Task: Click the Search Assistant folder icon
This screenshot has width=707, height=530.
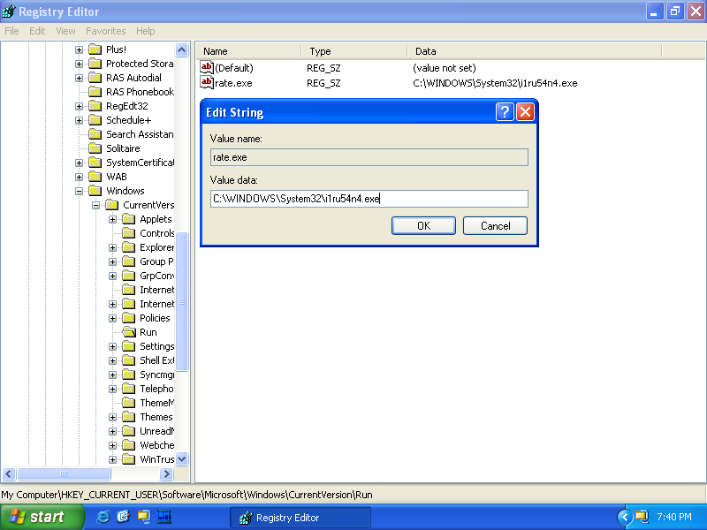Action: coord(95,134)
